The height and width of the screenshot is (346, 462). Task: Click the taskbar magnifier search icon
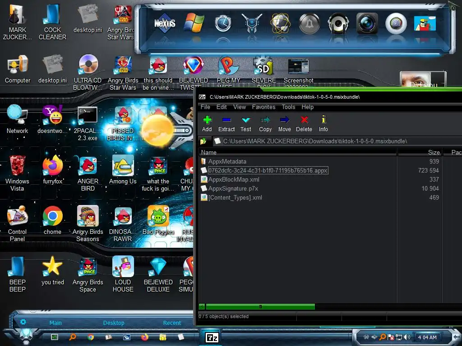pos(73,337)
